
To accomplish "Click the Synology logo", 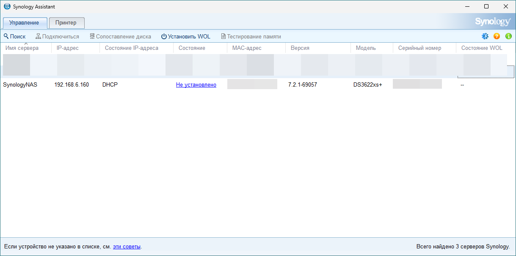I will [x=493, y=22].
